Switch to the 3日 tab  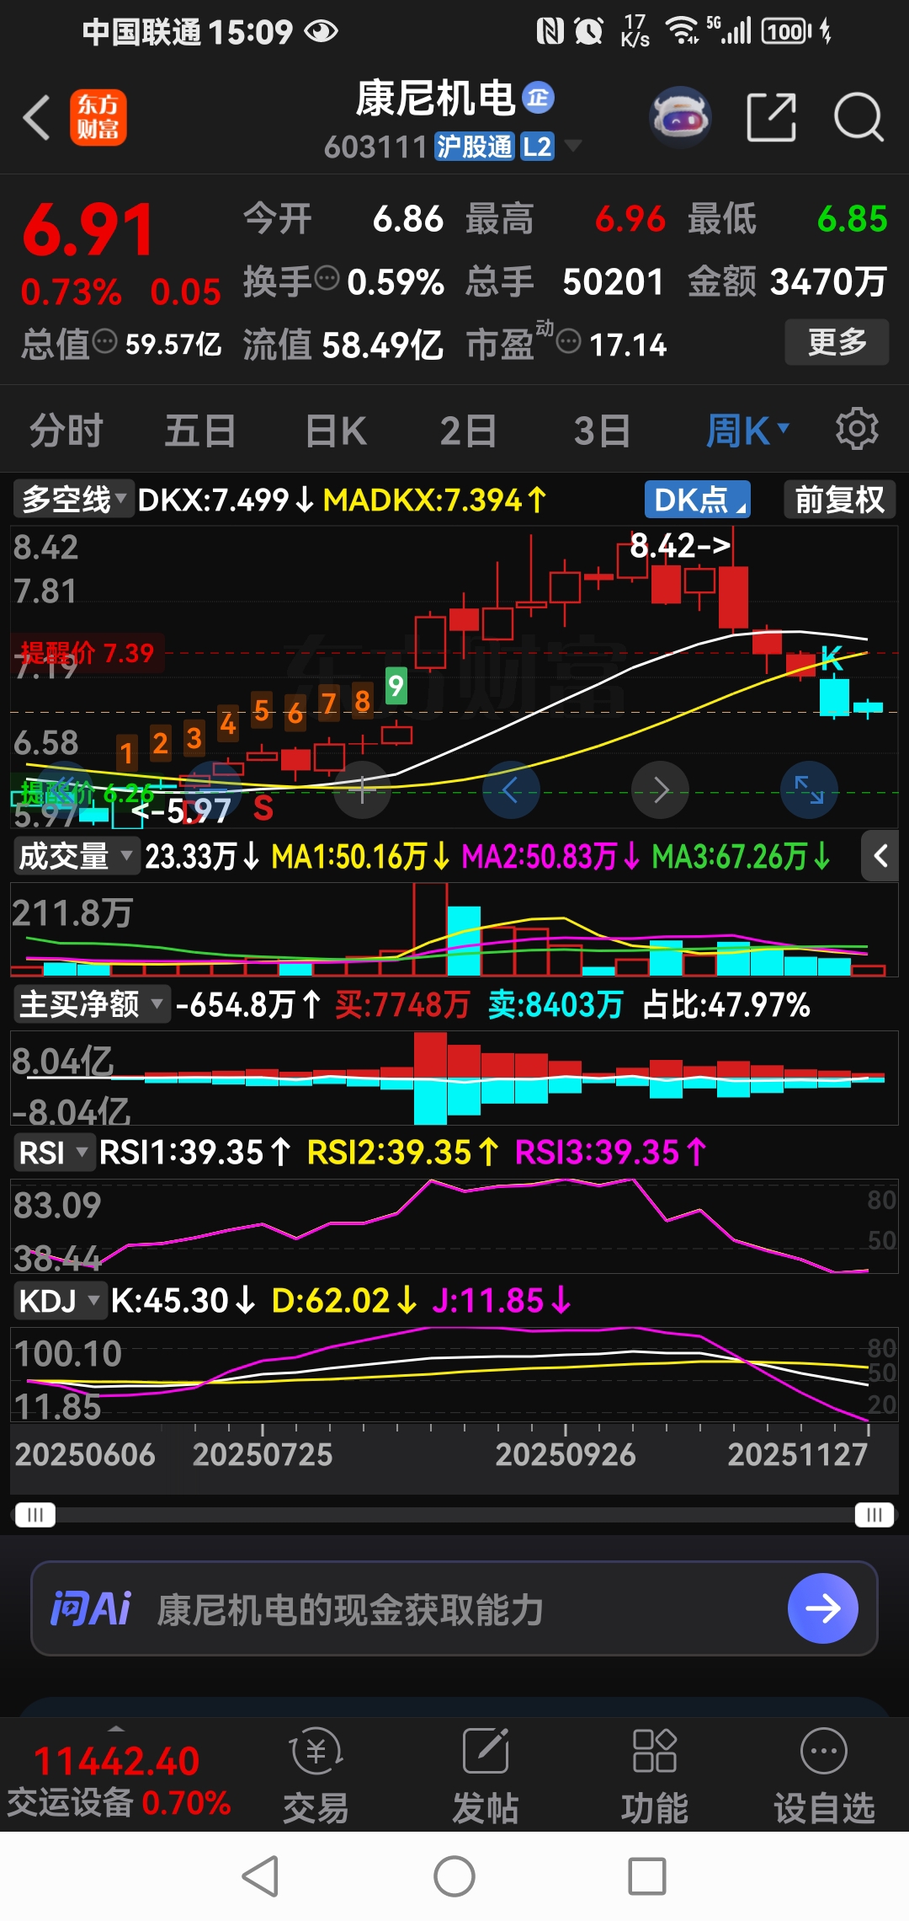pyautogui.click(x=603, y=431)
